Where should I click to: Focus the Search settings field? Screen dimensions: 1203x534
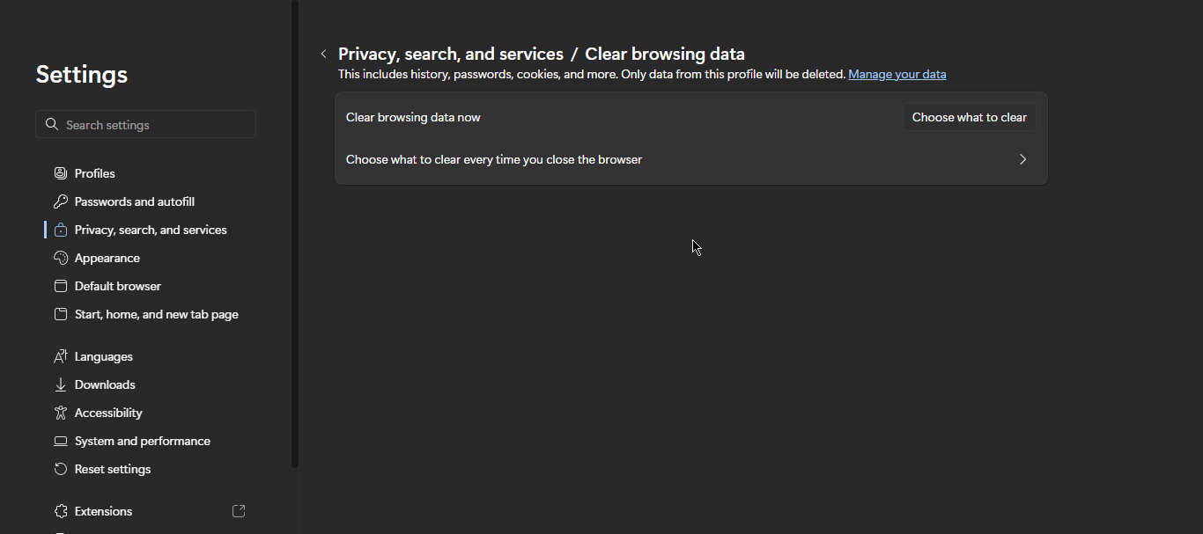click(x=154, y=125)
